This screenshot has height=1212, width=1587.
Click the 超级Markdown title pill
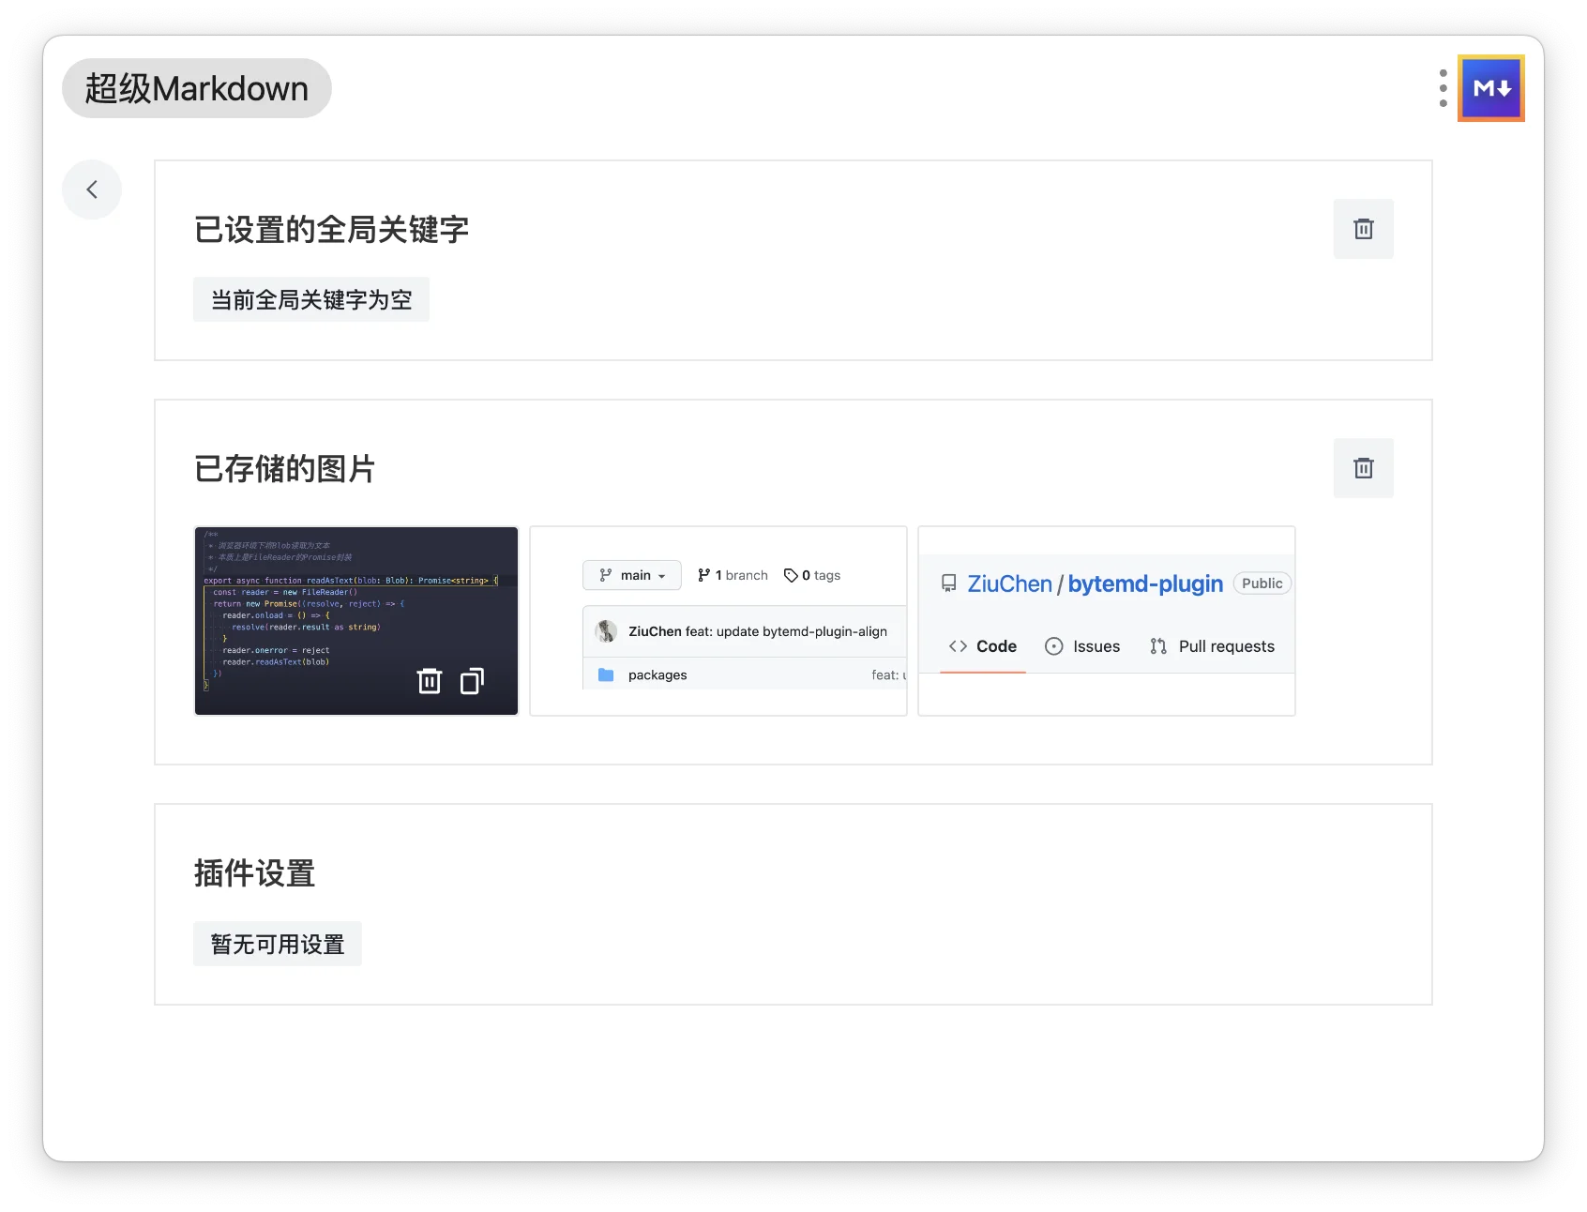(197, 88)
